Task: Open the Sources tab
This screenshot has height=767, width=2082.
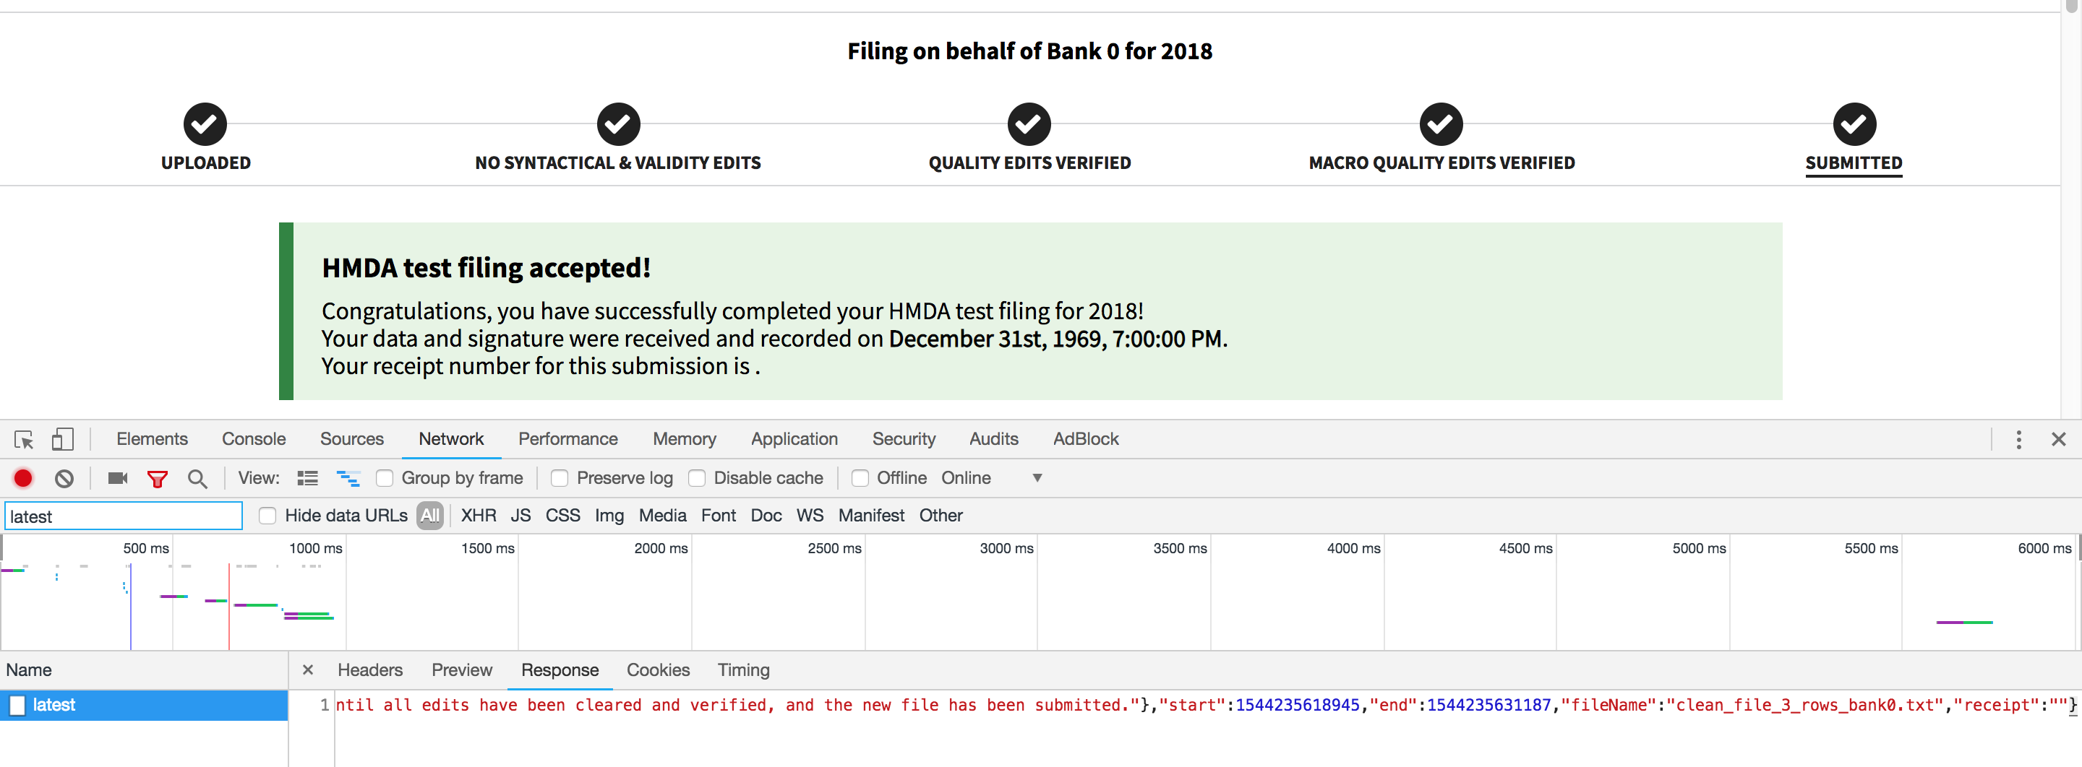Action: pos(351,438)
